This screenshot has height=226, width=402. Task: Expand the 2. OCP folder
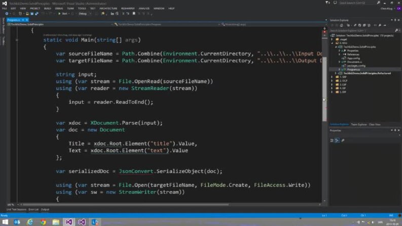click(x=332, y=81)
